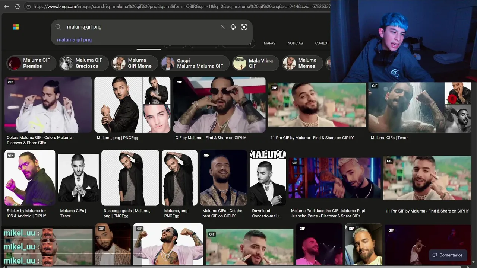Screen dimensions: 477x268
Task: Select the 'Maluma GIF Graciosos' suggestion chip
Action: (x=84, y=63)
